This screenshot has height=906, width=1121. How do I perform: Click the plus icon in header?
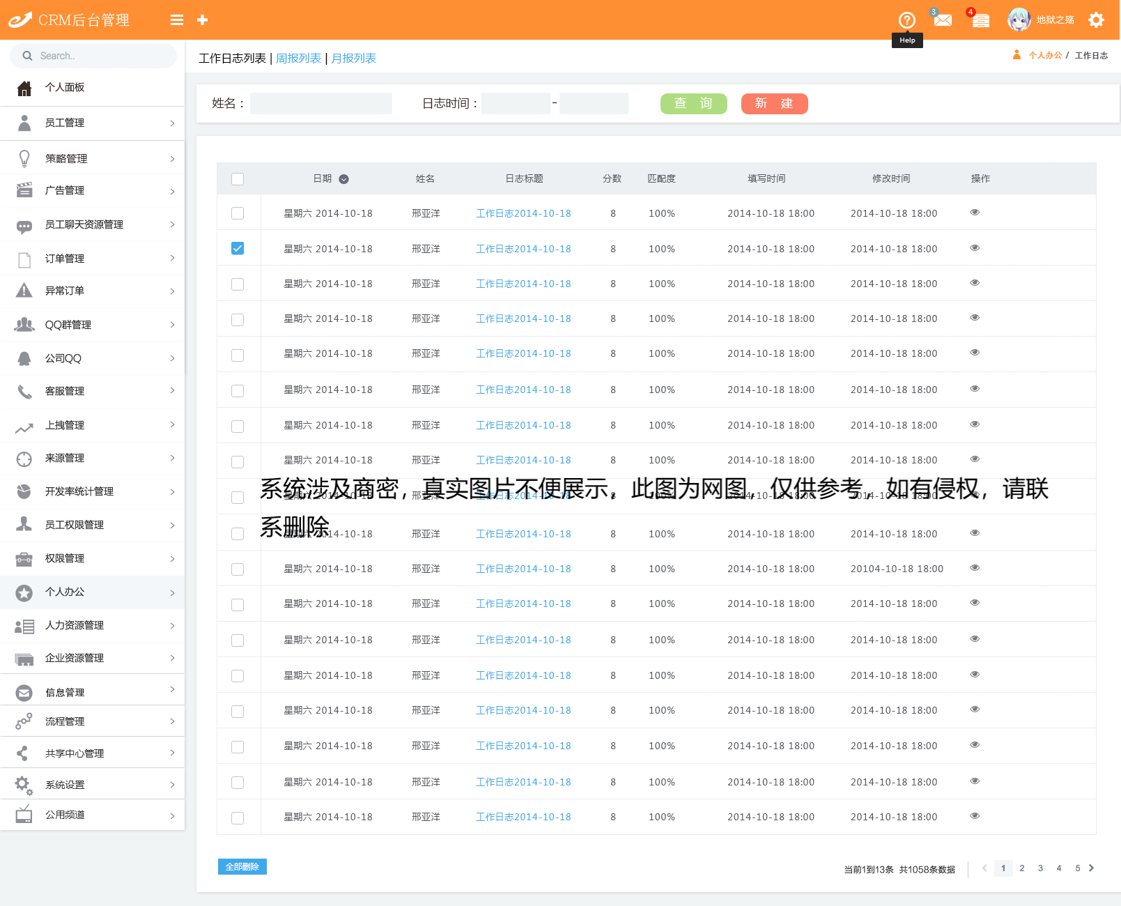pos(203,20)
